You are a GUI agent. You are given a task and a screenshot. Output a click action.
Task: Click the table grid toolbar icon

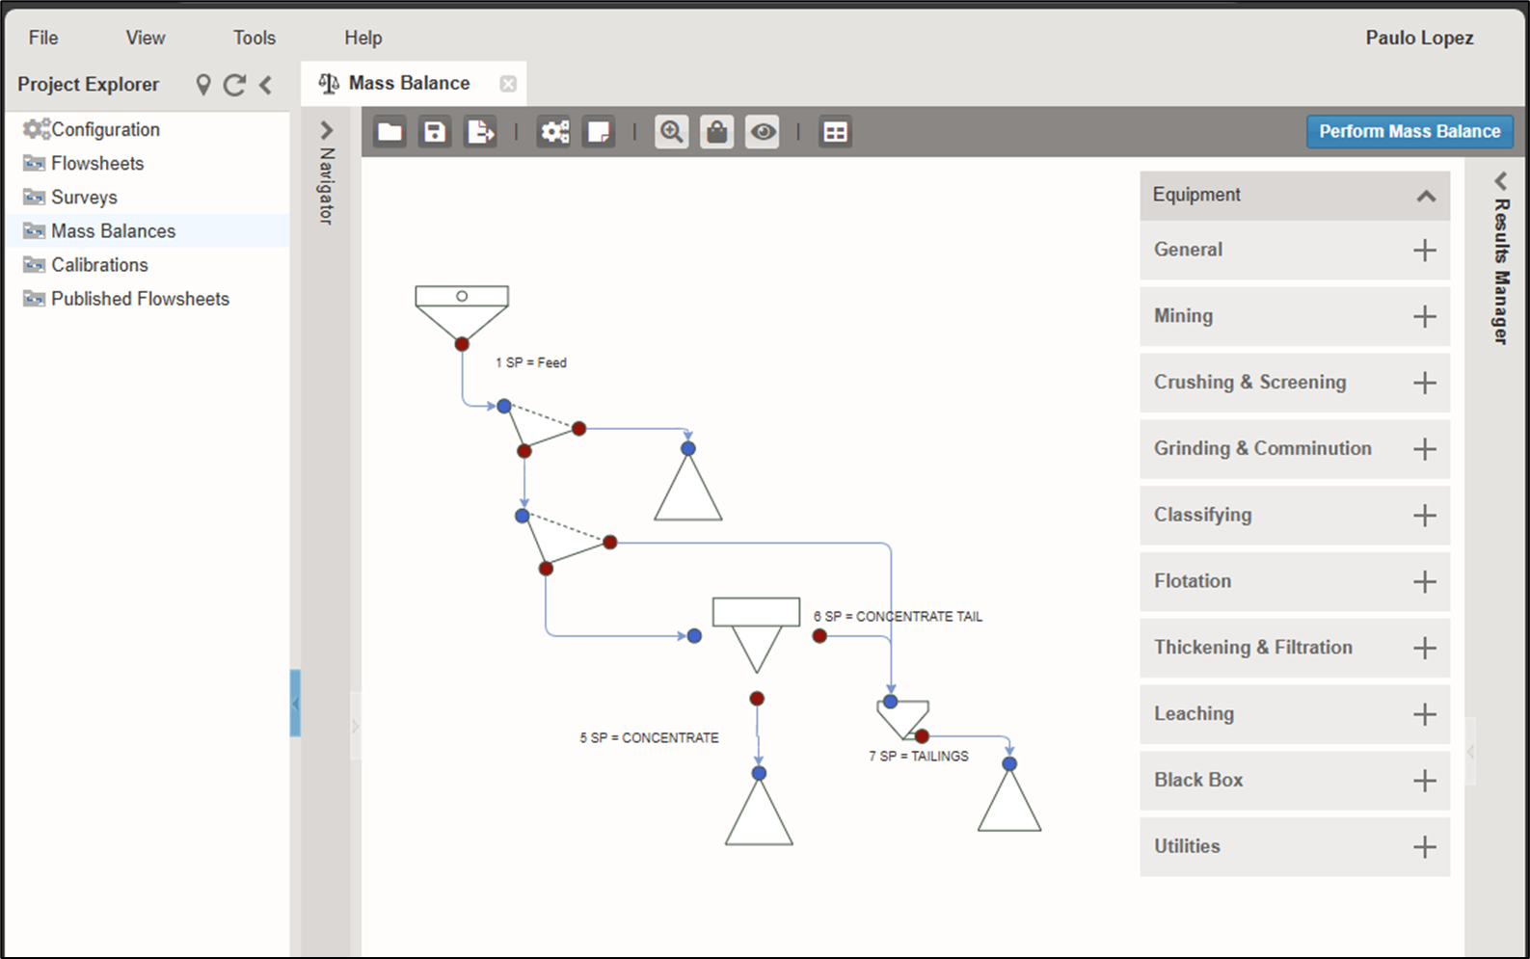[x=835, y=132]
